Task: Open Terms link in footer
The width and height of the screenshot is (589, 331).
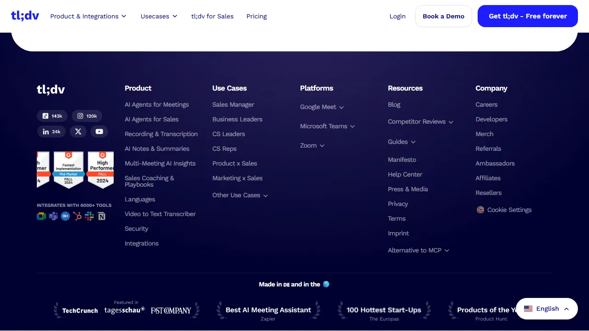Action: [397, 218]
